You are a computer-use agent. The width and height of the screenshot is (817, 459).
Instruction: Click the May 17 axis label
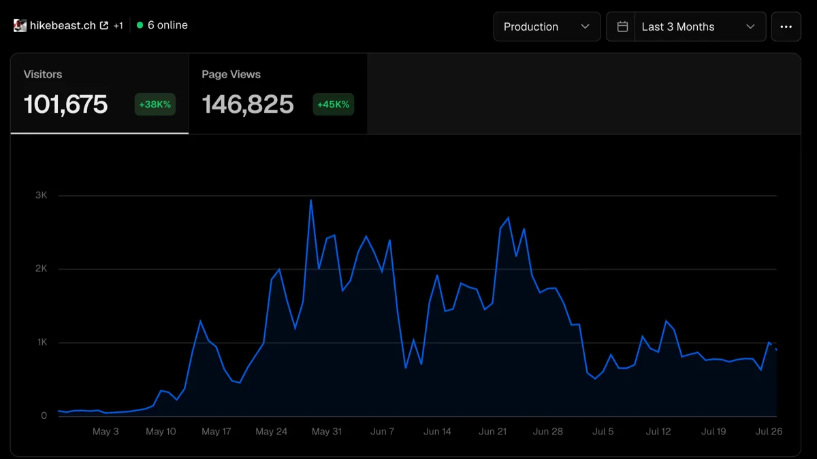tap(217, 432)
